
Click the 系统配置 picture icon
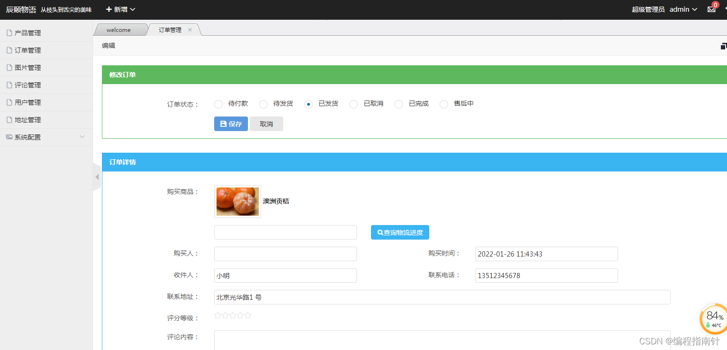(9, 137)
